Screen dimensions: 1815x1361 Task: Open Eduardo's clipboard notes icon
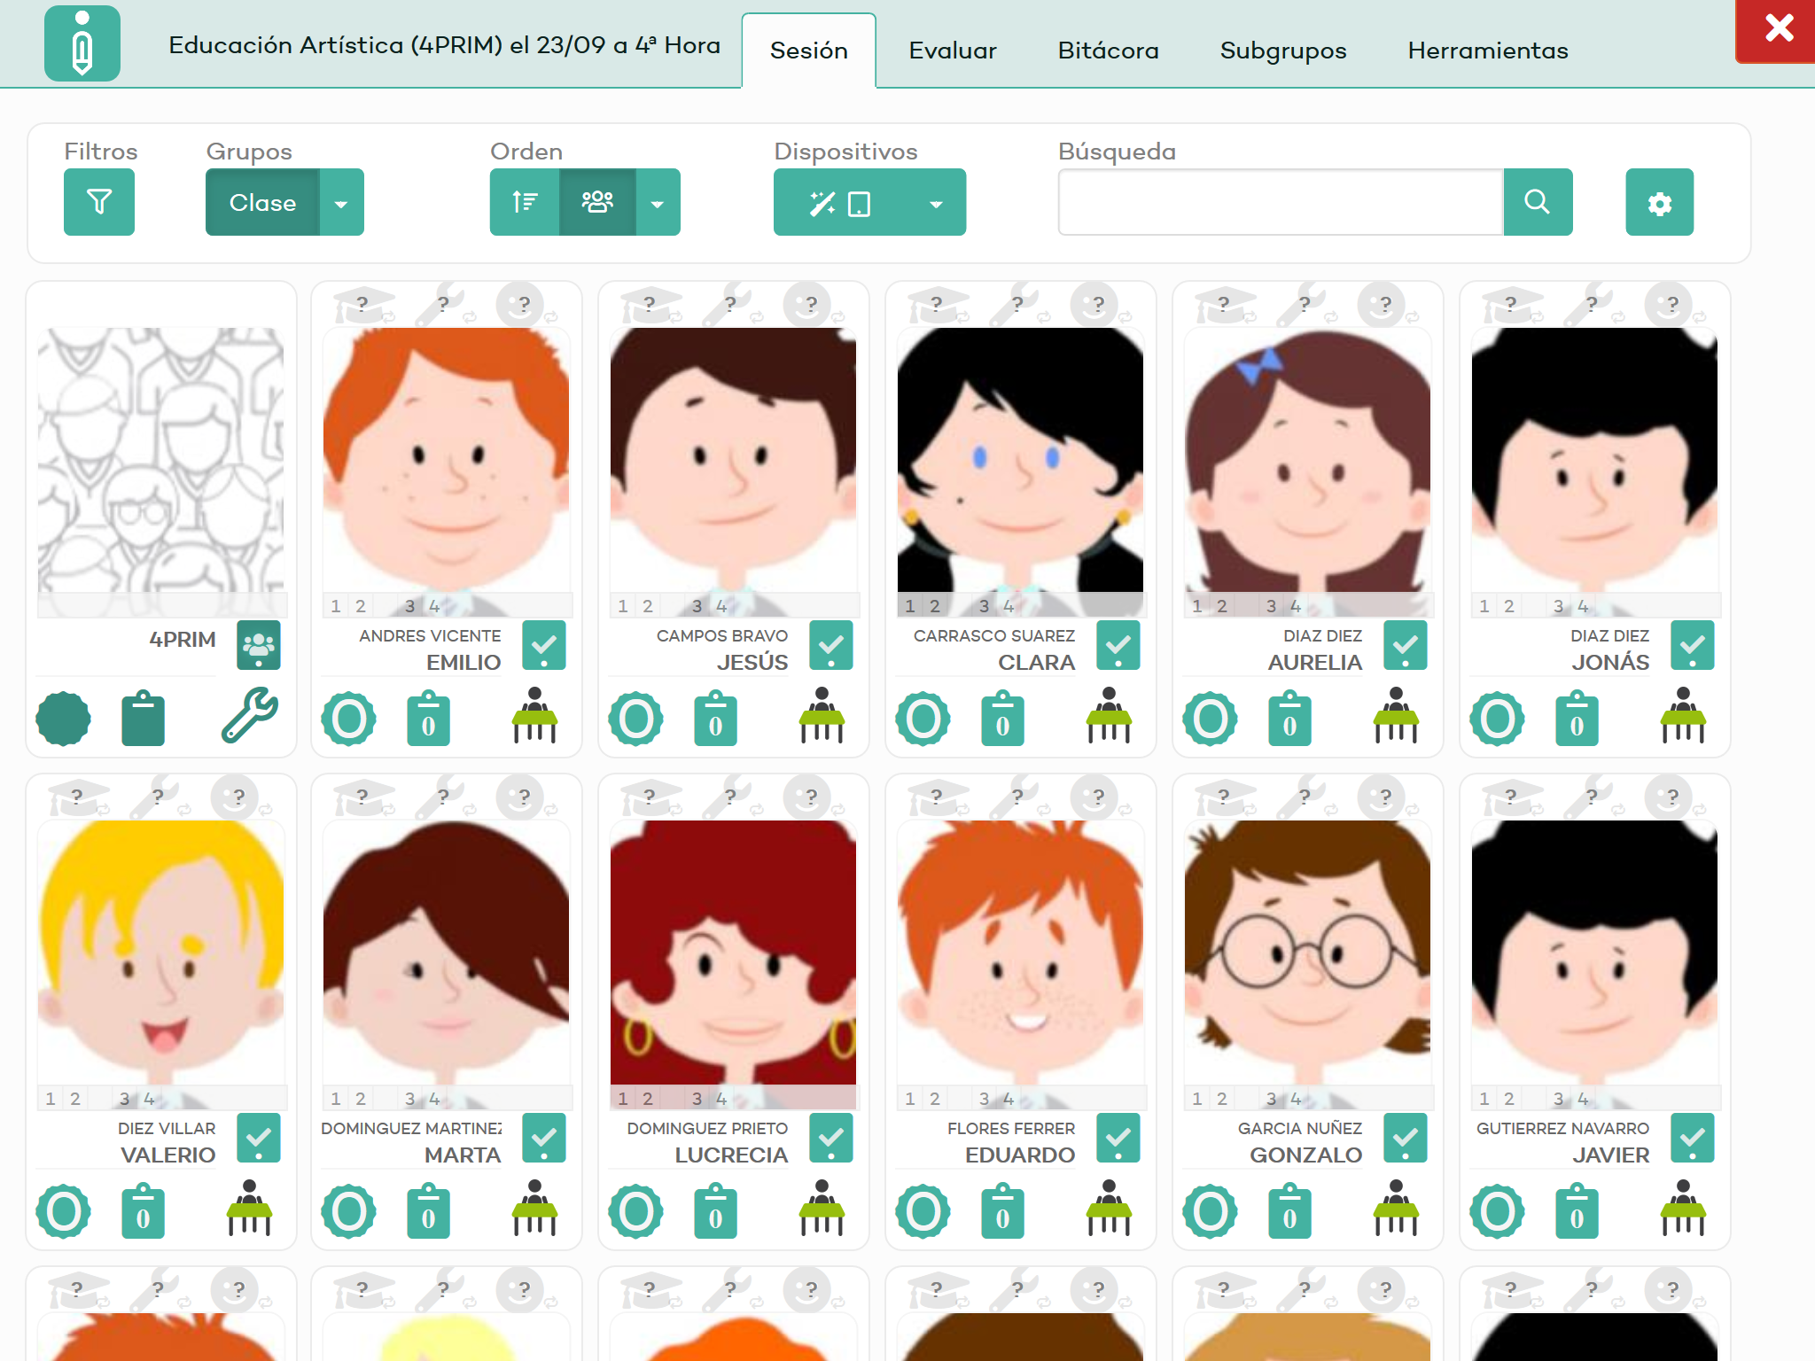tap(1002, 1211)
